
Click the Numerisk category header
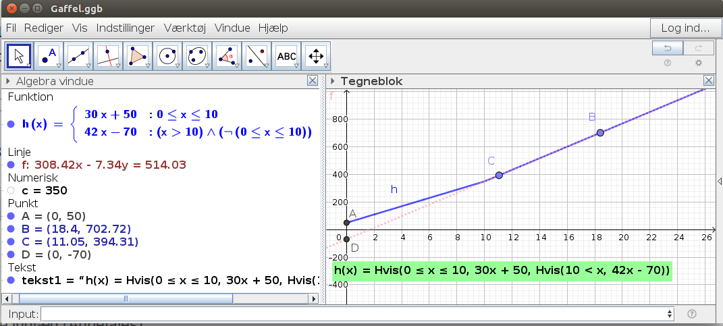pos(32,178)
